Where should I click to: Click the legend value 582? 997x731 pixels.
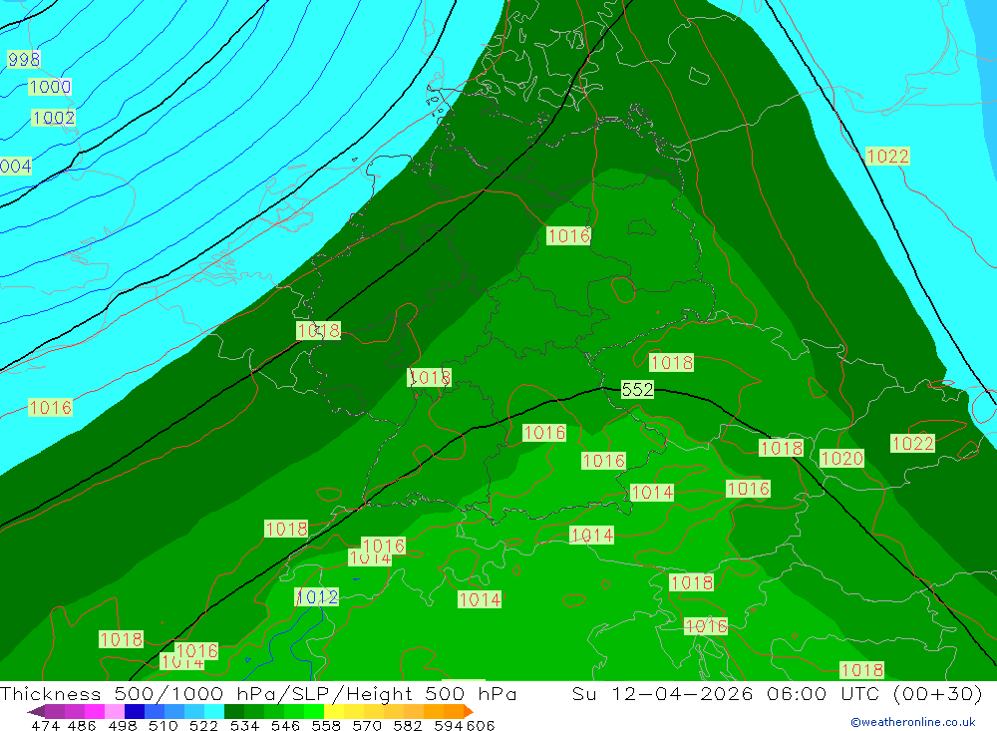(407, 725)
